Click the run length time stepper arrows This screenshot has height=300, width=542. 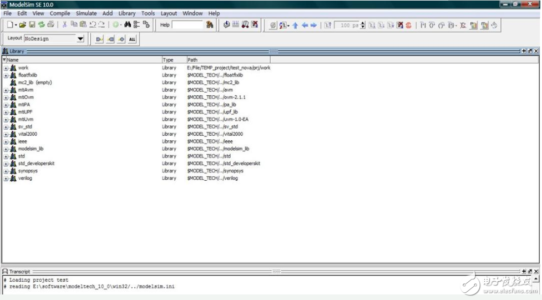click(x=363, y=25)
